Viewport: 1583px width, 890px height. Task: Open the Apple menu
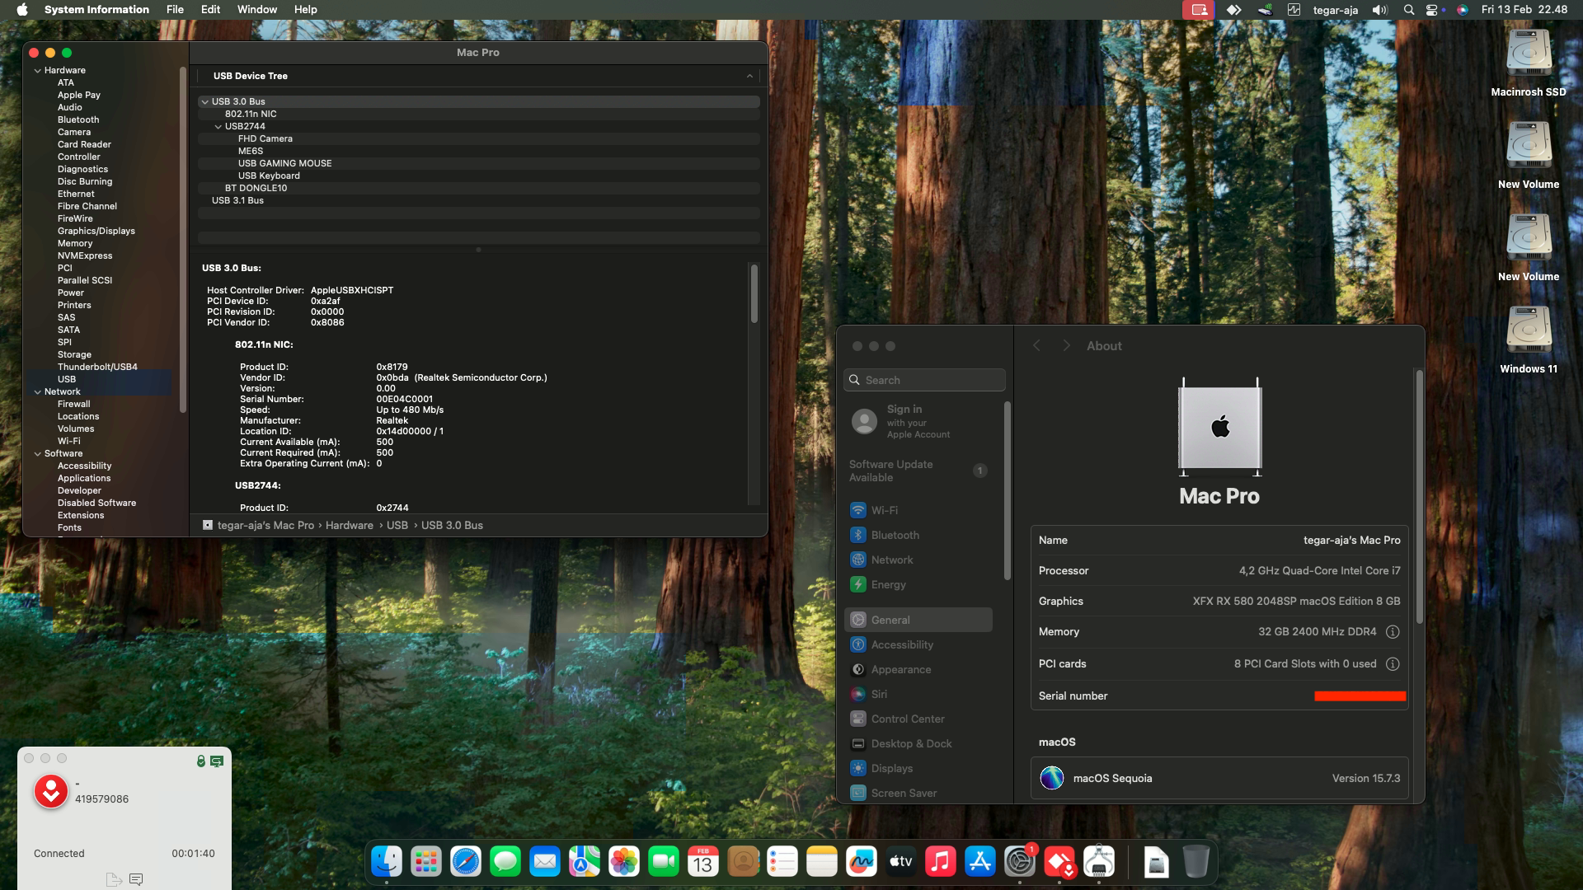[x=22, y=10]
